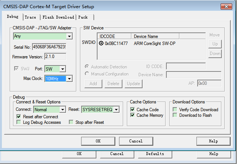Click Defaults in the background window
Image resolution: width=237 pixels, height=164 pixels.
coord(155,154)
